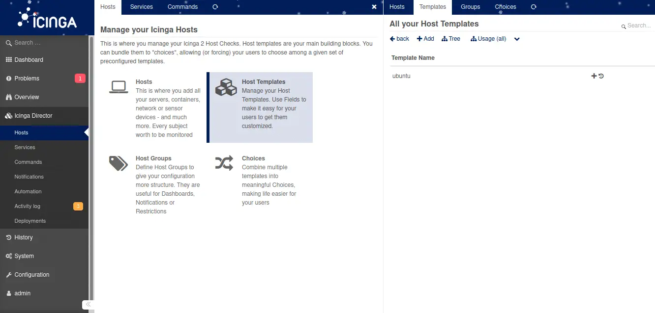Select the Host Templates cubes icon
The height and width of the screenshot is (313, 655).
[225, 87]
